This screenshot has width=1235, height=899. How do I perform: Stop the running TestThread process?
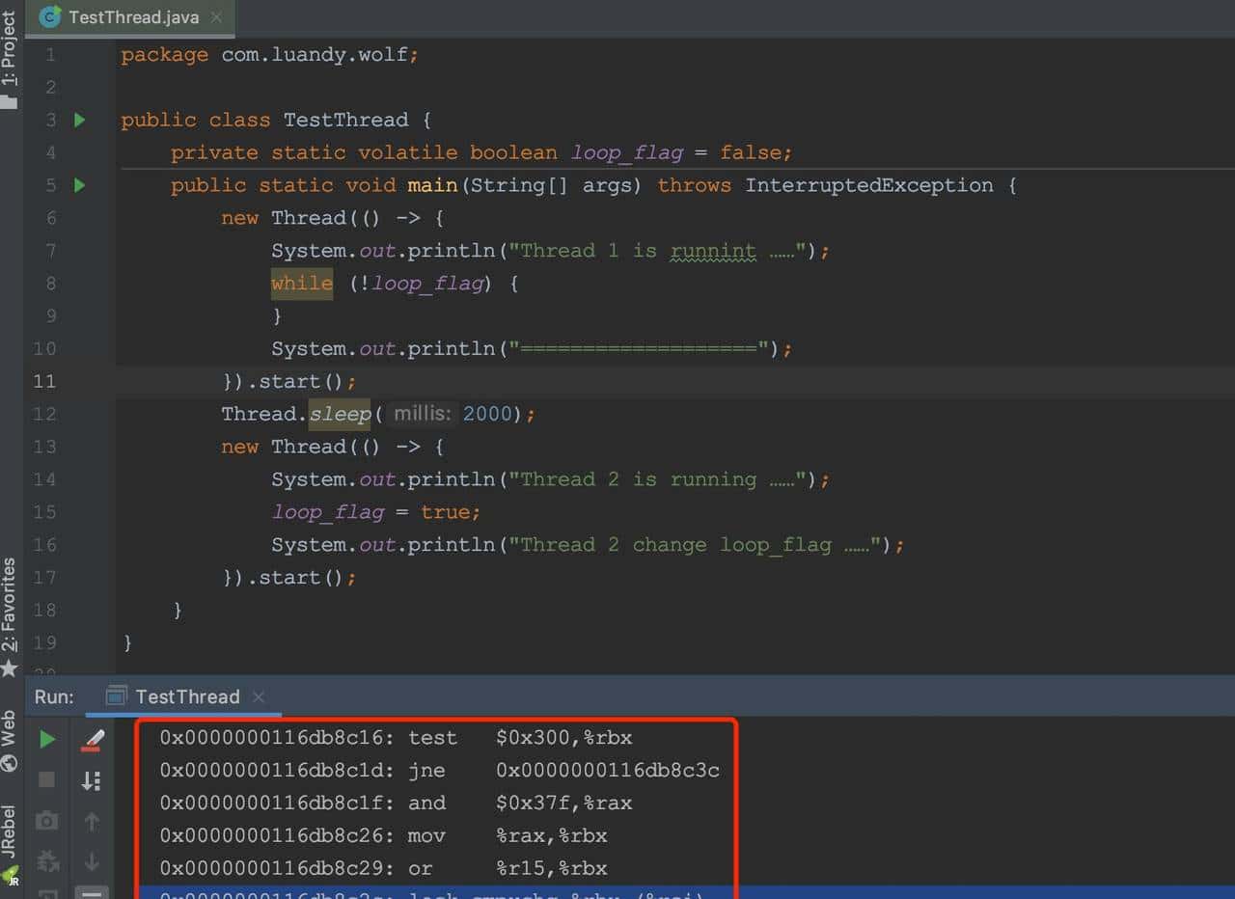point(46,779)
